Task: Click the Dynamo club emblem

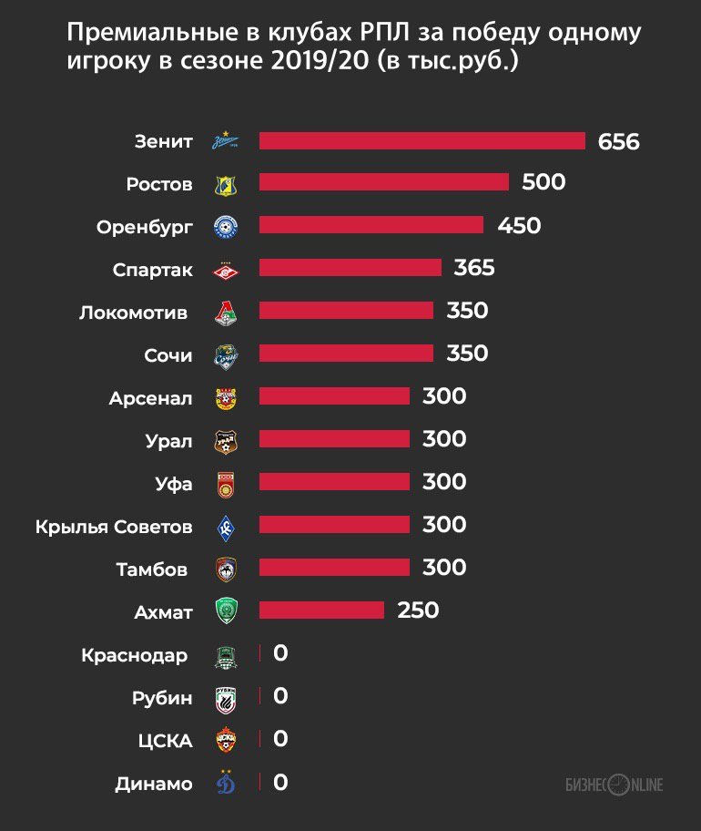Action: 226,783
